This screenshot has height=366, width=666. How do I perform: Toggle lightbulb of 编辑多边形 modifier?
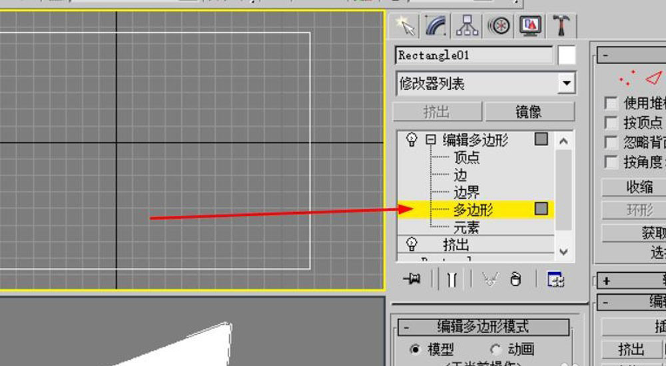(x=411, y=139)
